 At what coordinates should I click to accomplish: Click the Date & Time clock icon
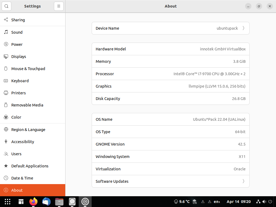tap(6, 178)
